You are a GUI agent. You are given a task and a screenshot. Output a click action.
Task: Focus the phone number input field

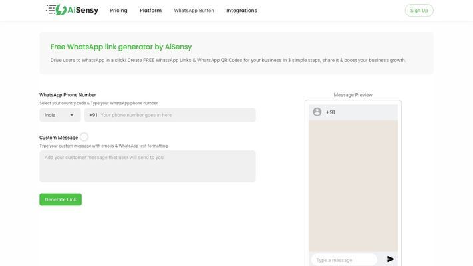[x=170, y=115]
